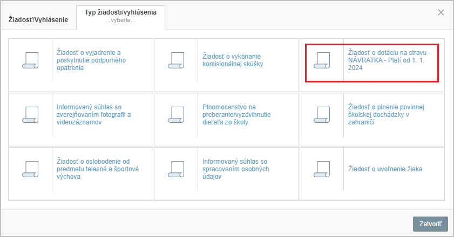Click document icon beside Žiadosť o dotáciu na stravu
The height and width of the screenshot is (237, 454).
(322, 60)
